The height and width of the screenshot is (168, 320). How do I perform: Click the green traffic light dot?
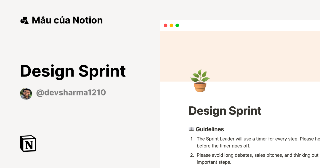[x=177, y=25]
